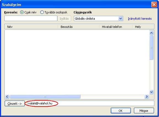Select the További oszlopok radio option
The height and width of the screenshot is (117, 159).
click(x=42, y=12)
